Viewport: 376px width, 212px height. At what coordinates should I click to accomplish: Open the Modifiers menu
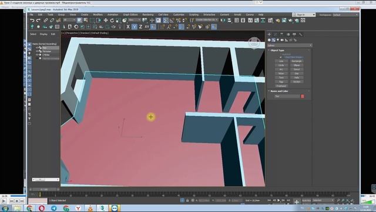[x=98, y=15]
